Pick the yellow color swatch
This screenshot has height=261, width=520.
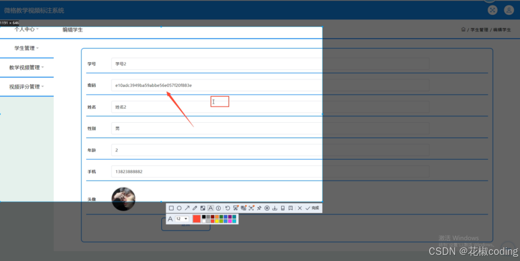coord(217,221)
